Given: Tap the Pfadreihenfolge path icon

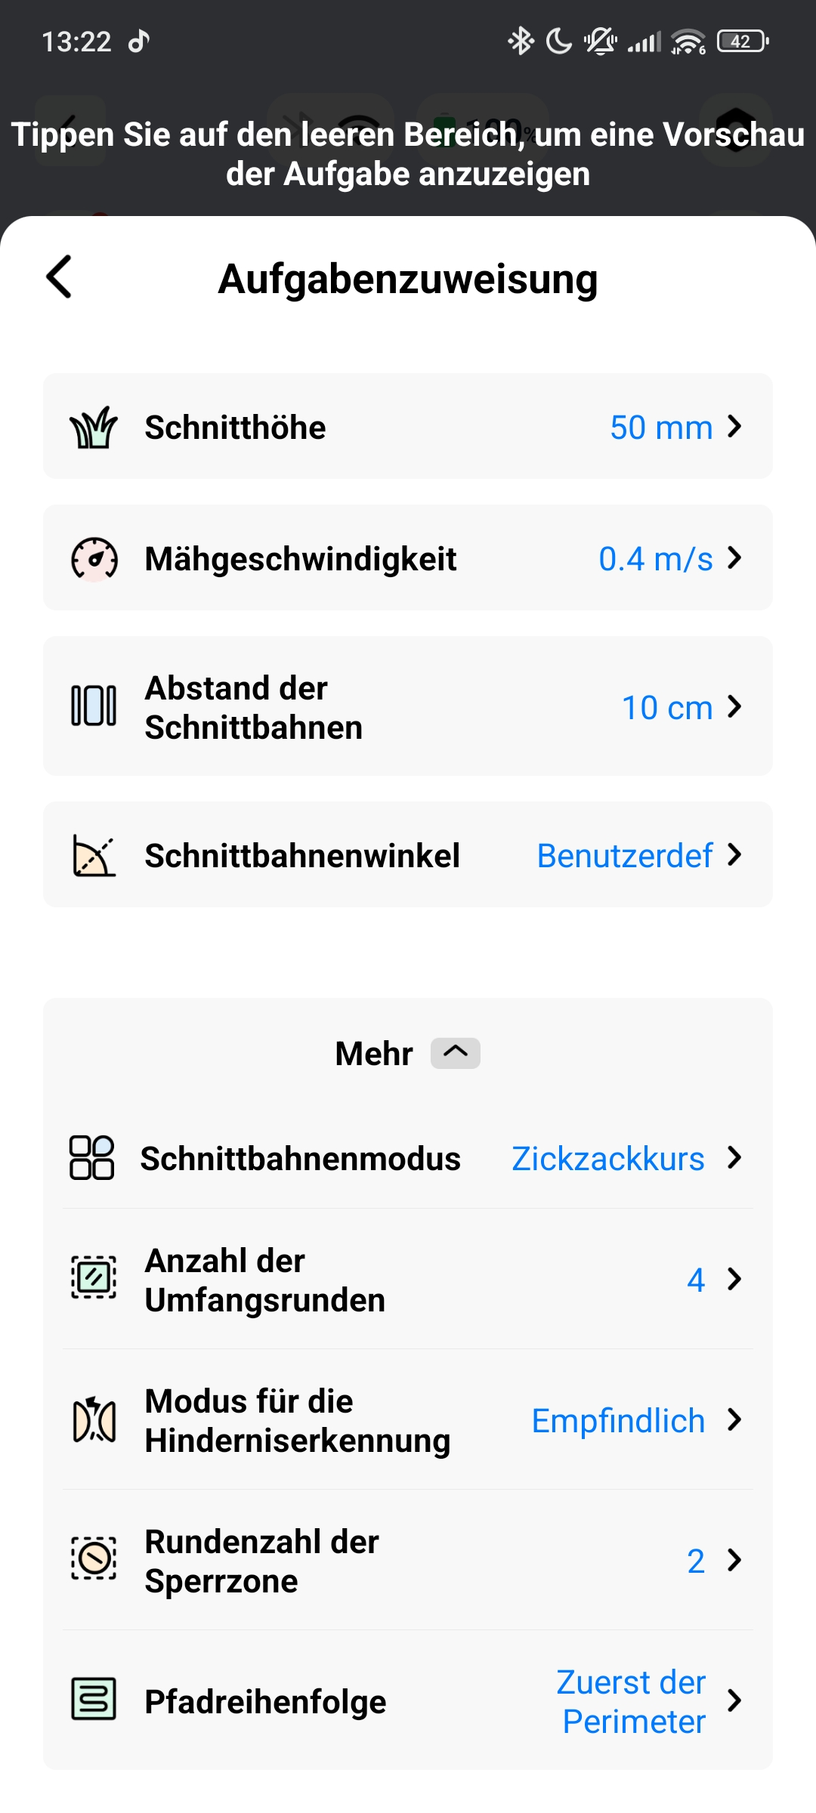Looking at the screenshot, I should 94,1700.
